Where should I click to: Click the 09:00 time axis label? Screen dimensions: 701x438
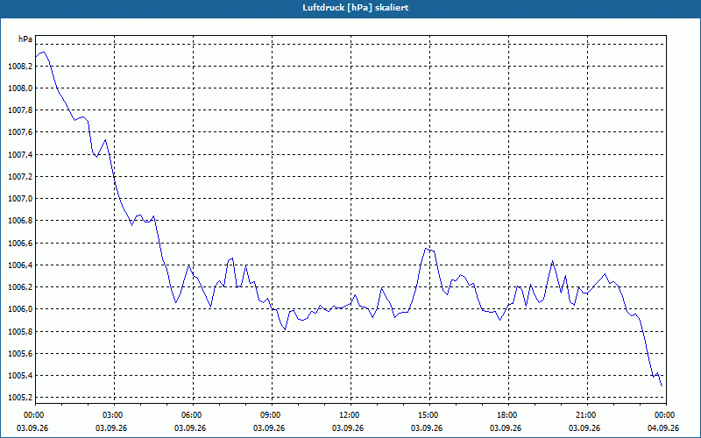click(x=272, y=415)
